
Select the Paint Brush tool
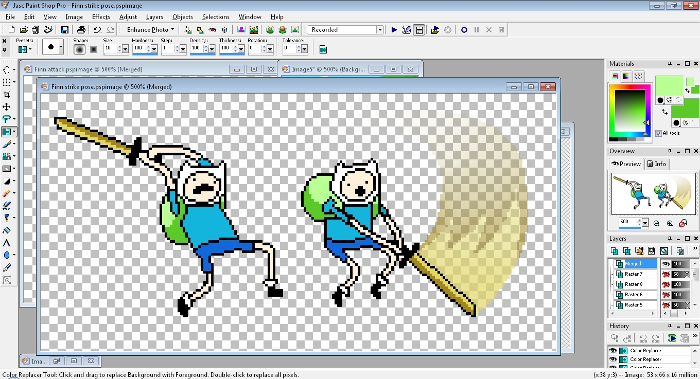pos(7,144)
